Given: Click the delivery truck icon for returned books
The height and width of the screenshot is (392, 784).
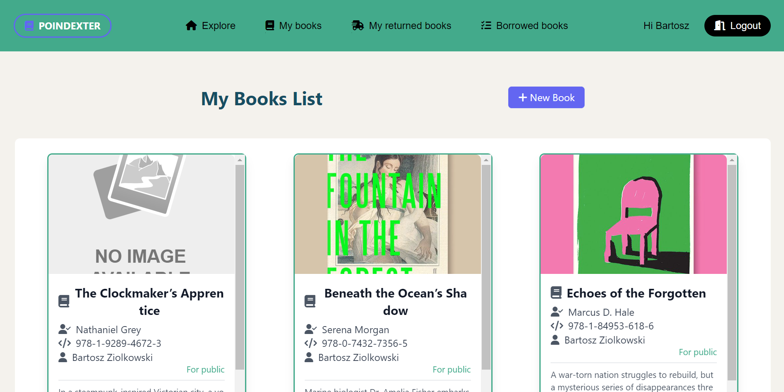Looking at the screenshot, I should pyautogui.click(x=357, y=26).
